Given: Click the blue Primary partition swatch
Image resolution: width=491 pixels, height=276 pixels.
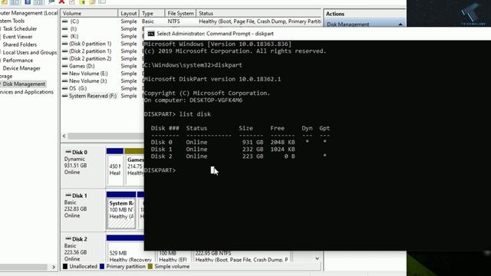Looking at the screenshot, I should pyautogui.click(x=102, y=267).
